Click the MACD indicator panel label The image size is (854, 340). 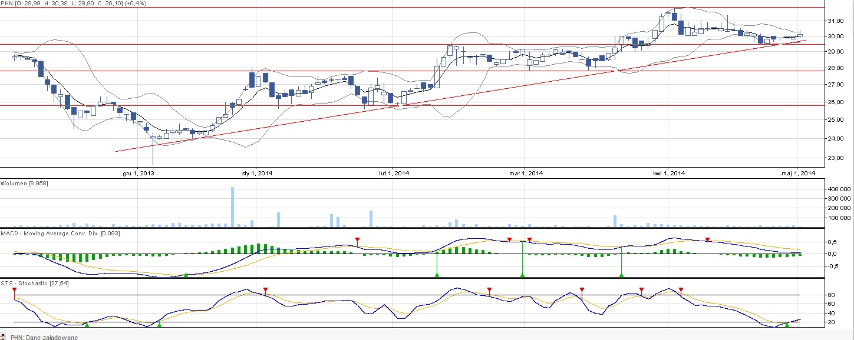pos(61,234)
